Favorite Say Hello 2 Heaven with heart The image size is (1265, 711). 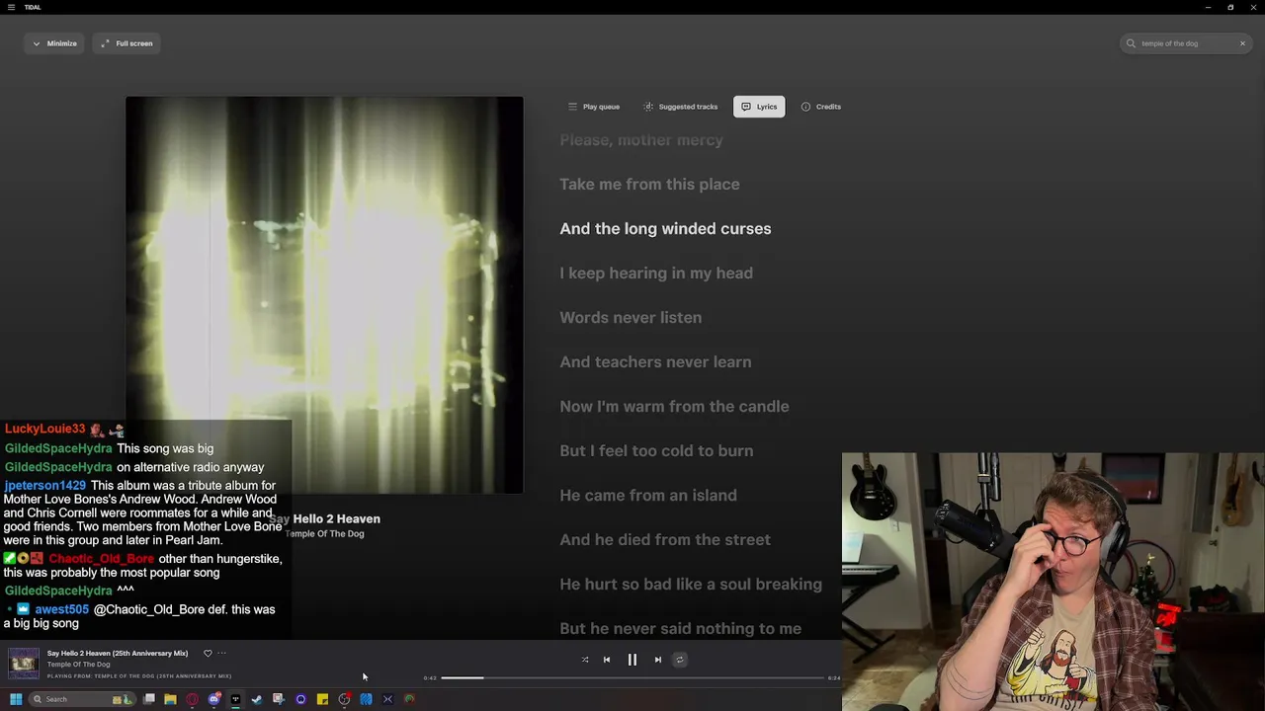(208, 653)
